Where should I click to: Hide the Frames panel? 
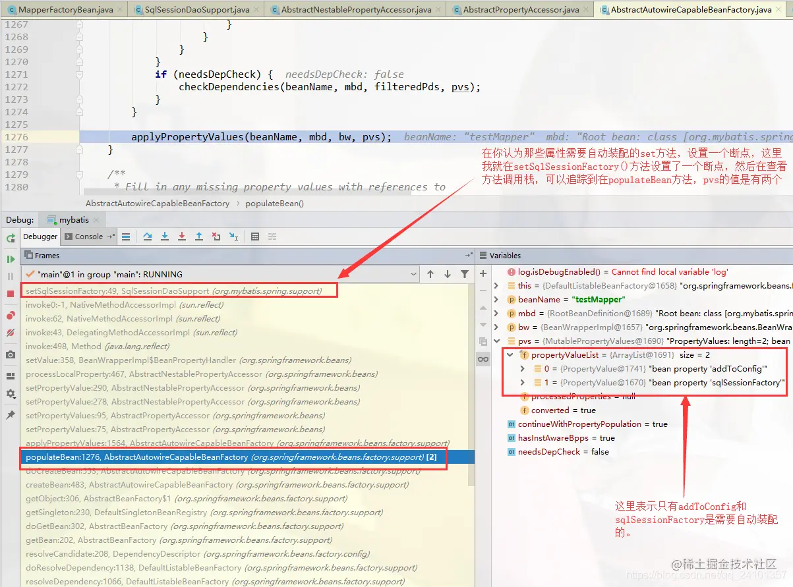coord(469,255)
